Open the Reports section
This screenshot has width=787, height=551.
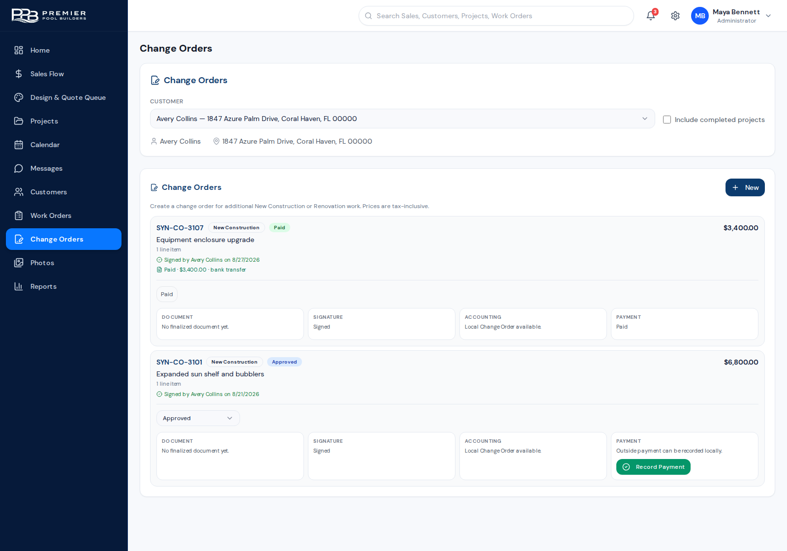pos(63,286)
